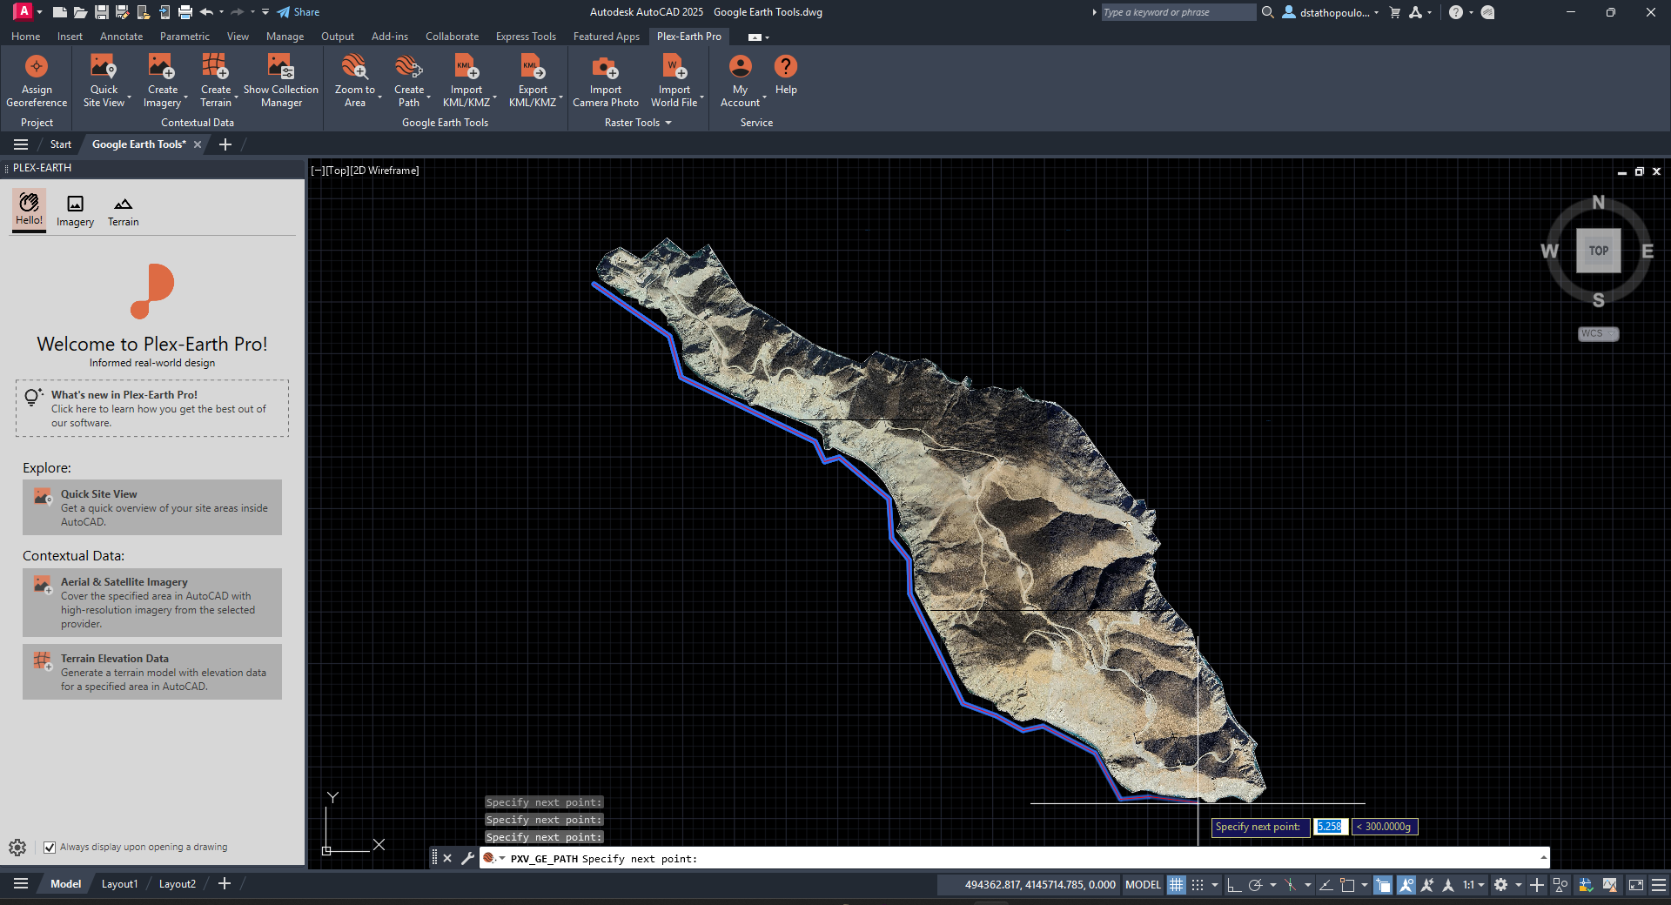This screenshot has width=1671, height=905.
Task: Select the Terrain tab in Plex-Earth panel
Action: 124,211
